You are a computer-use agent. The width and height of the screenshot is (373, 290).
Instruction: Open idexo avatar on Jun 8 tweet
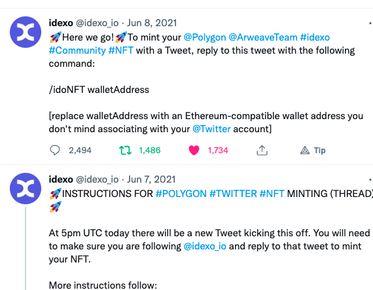26,32
